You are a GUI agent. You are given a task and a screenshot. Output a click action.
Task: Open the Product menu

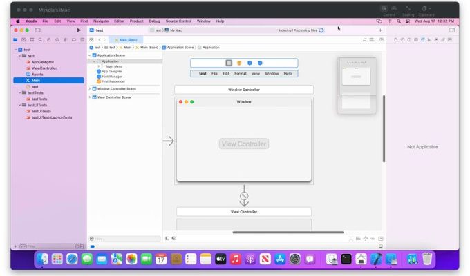click(136, 21)
